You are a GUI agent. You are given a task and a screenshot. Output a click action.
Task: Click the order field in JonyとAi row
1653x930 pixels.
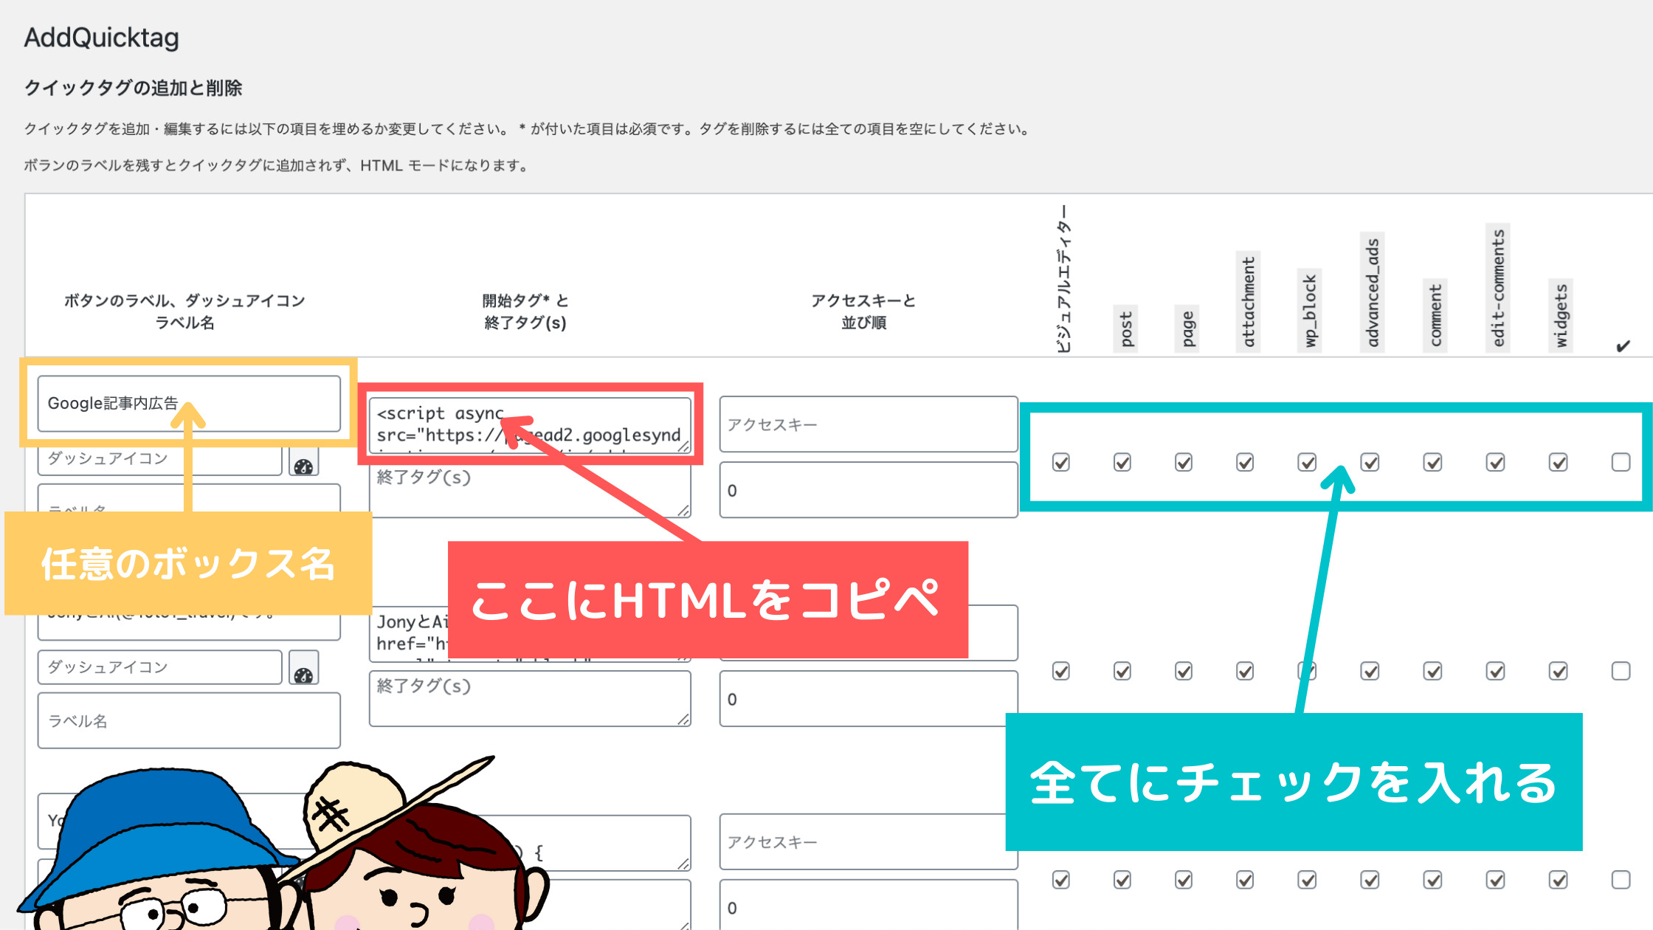869,698
